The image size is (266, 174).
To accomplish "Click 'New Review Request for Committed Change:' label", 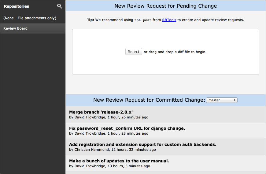I will [149, 100].
